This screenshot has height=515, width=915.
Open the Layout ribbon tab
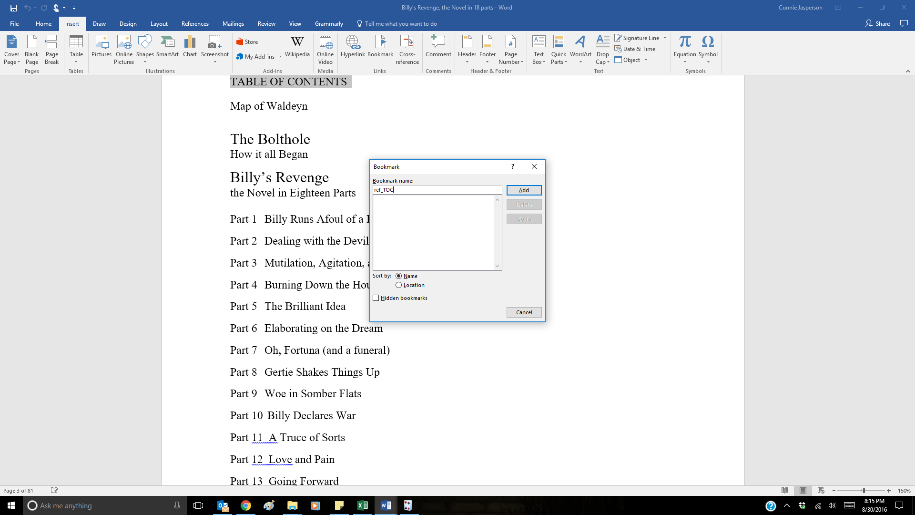(159, 24)
